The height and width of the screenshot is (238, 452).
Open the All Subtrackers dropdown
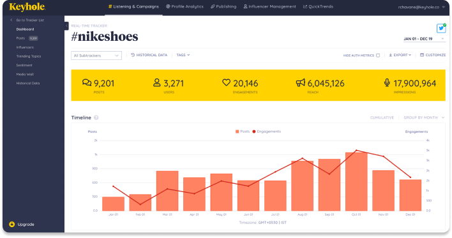tap(96, 56)
